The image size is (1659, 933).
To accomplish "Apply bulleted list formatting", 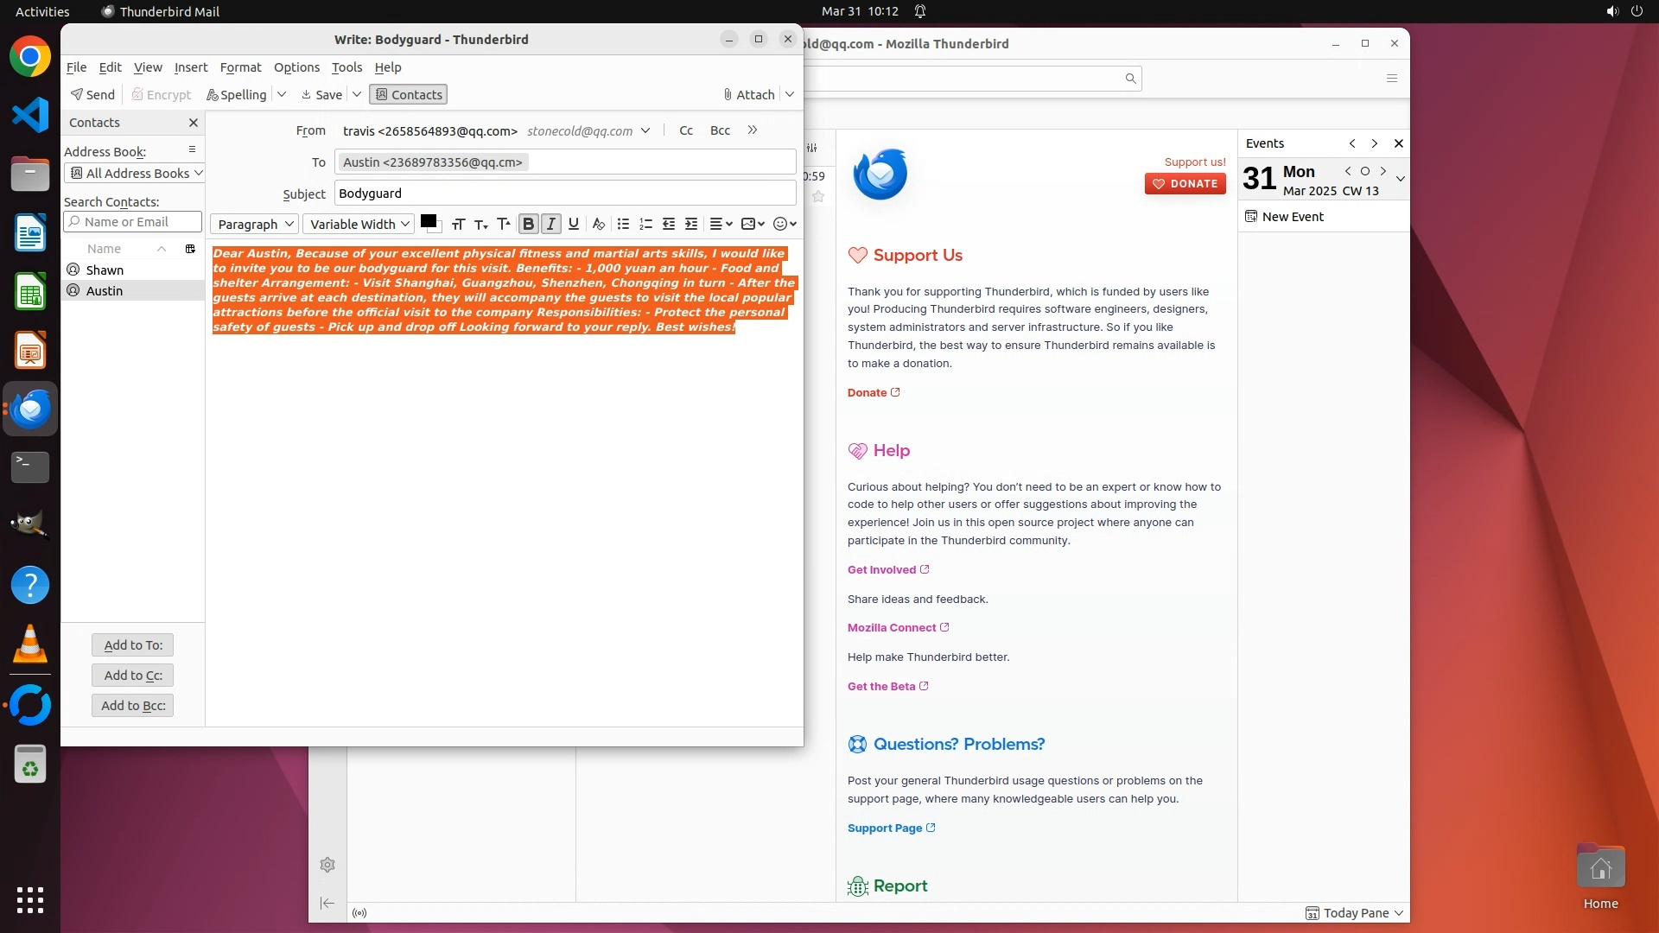I will tap(623, 224).
